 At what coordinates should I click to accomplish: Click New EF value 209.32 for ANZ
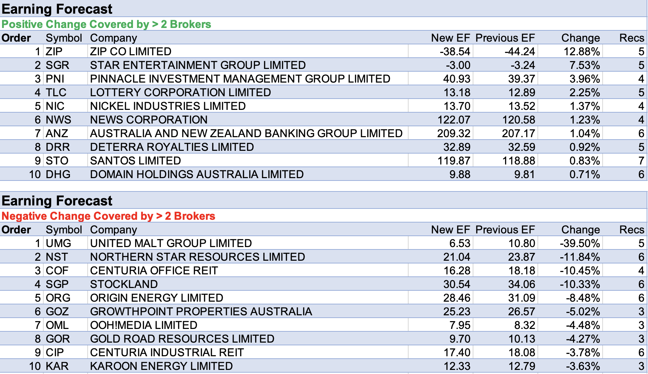(453, 133)
